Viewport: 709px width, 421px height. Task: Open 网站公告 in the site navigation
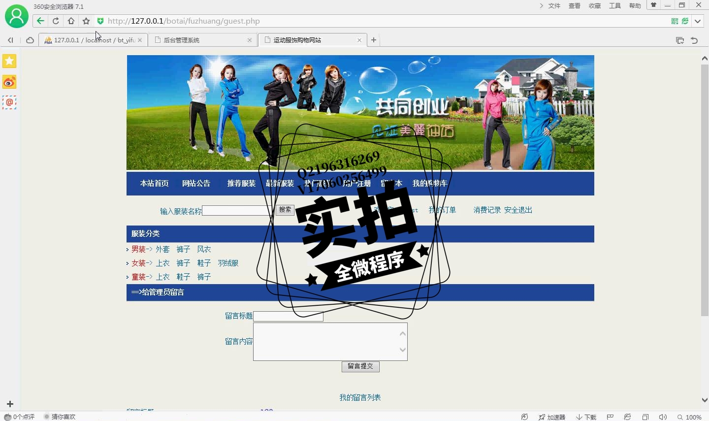pos(196,183)
